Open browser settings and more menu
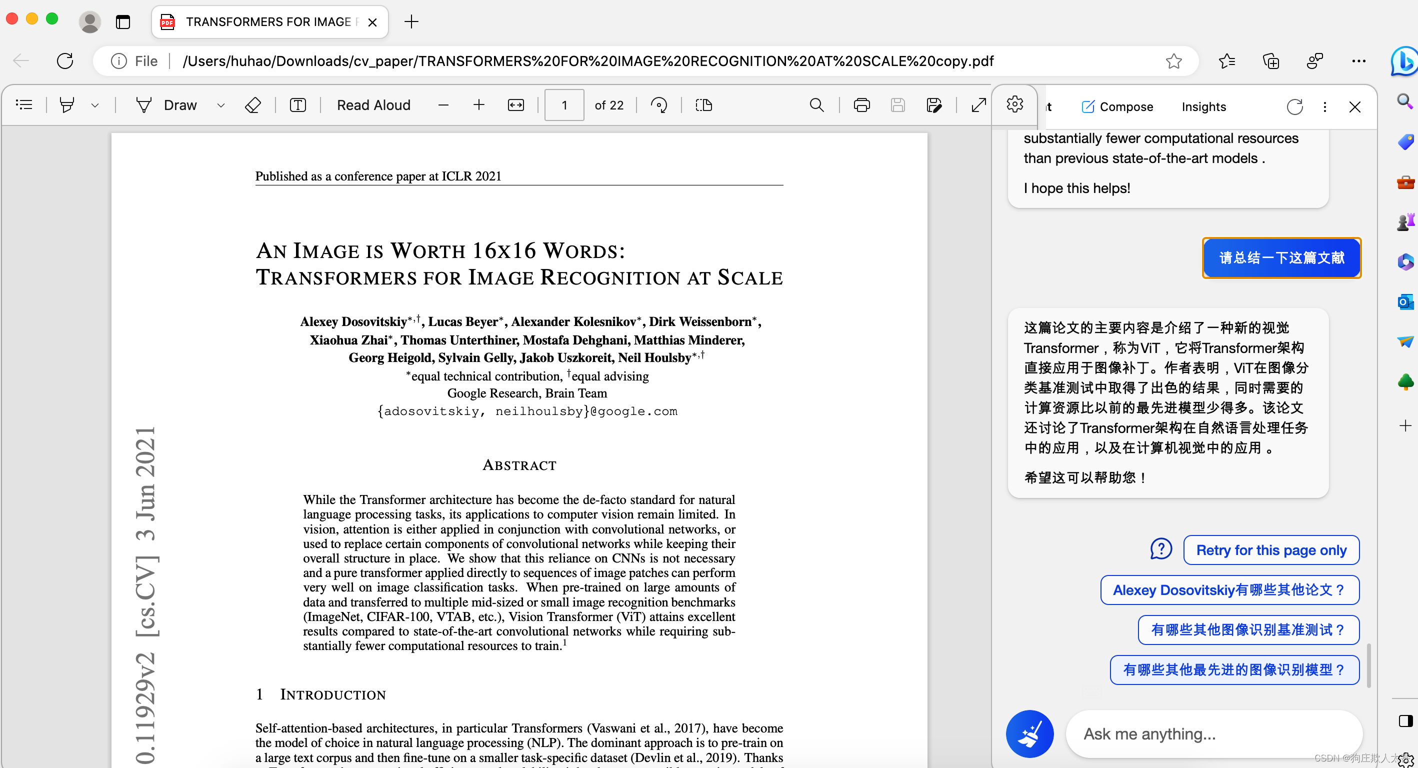This screenshot has height=768, width=1418. 1358,61
